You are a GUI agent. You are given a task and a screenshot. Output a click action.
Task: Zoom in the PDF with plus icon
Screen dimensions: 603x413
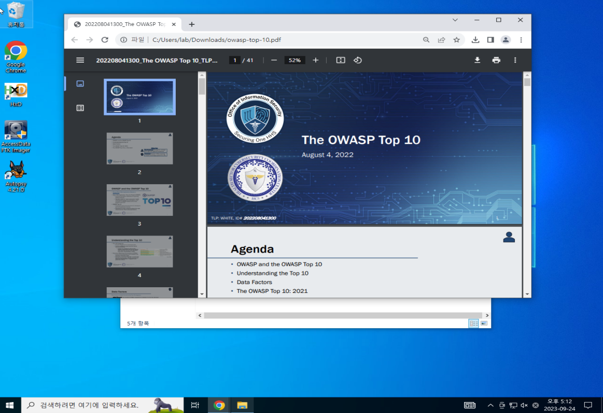point(315,60)
